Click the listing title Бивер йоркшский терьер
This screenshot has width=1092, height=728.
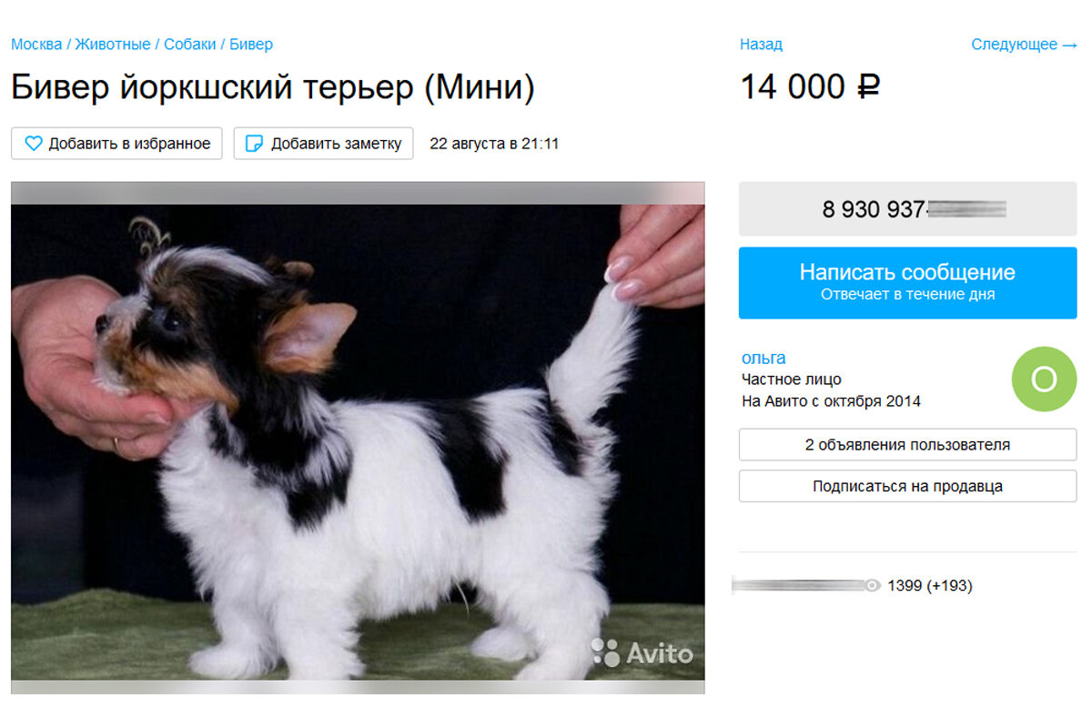(273, 87)
